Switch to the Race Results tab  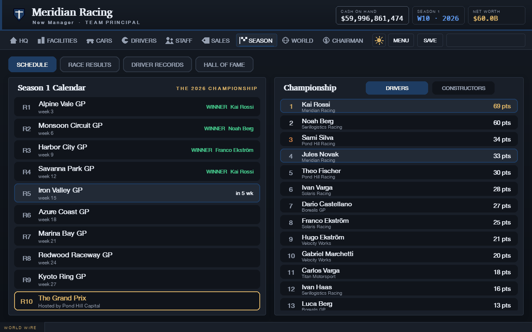tap(90, 64)
